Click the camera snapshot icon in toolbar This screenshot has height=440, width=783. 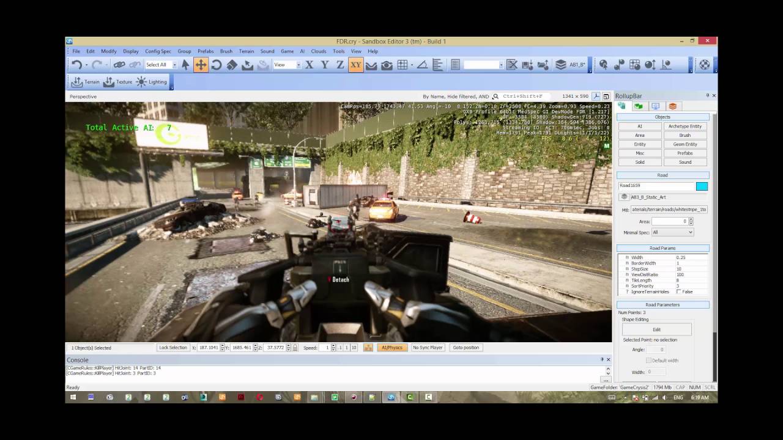387,65
